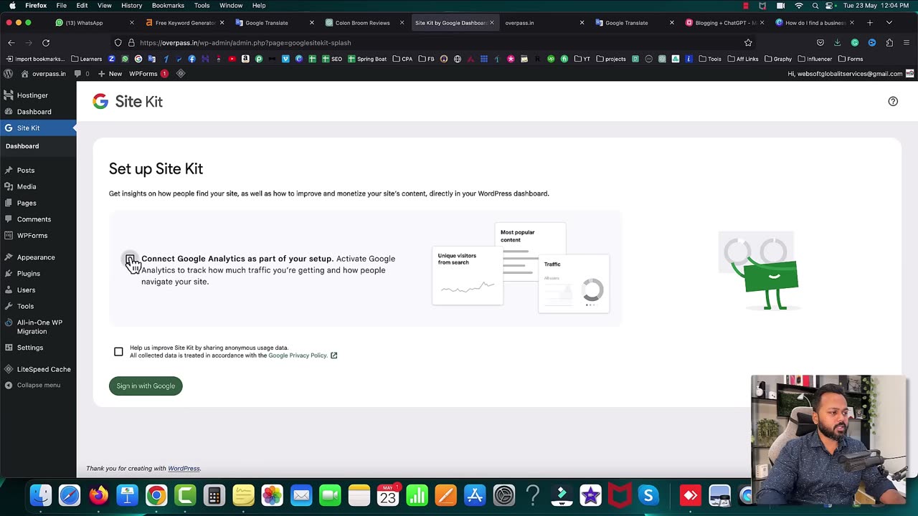Open the Google Privacy Policy link

[x=298, y=355]
